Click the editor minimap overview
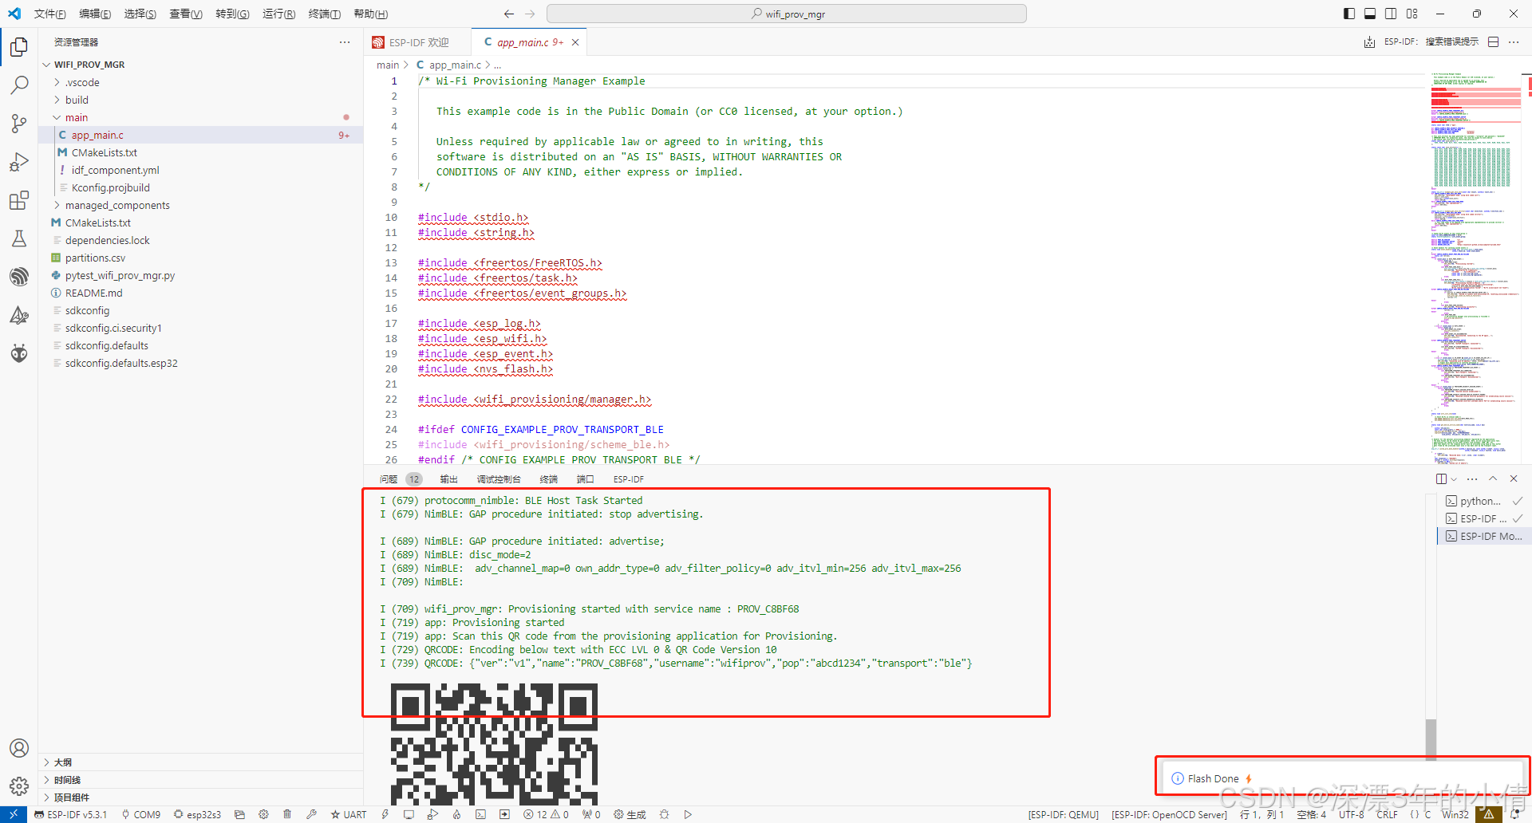The image size is (1532, 823). pos(1475,267)
